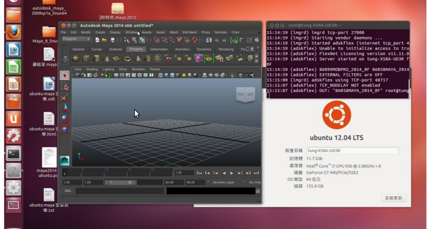Image resolution: width=436 pixels, height=229 pixels.
Task: Toggle snap to points magnet
Action: point(172,40)
